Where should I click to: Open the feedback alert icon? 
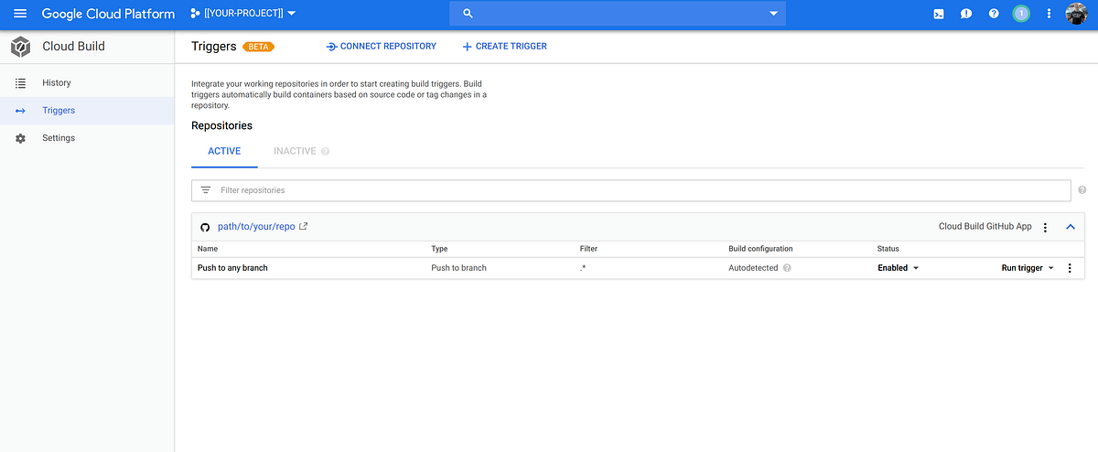[x=966, y=14]
